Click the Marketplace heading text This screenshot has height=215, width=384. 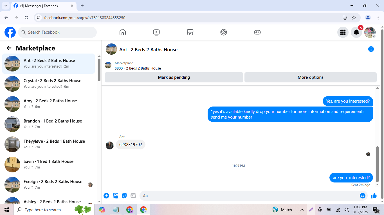point(35,48)
